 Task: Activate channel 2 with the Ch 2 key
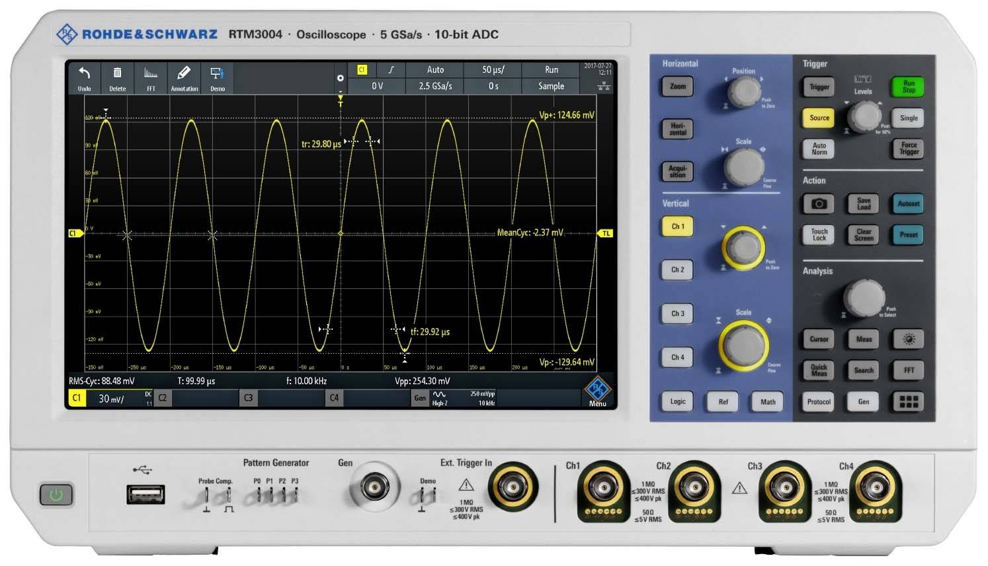click(677, 270)
